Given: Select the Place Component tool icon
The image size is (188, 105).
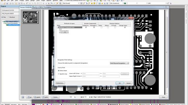Looking at the screenshot, I should click(x=107, y=3).
